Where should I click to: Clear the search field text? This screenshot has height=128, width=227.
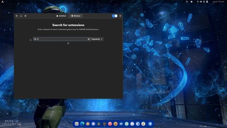(x=89, y=39)
